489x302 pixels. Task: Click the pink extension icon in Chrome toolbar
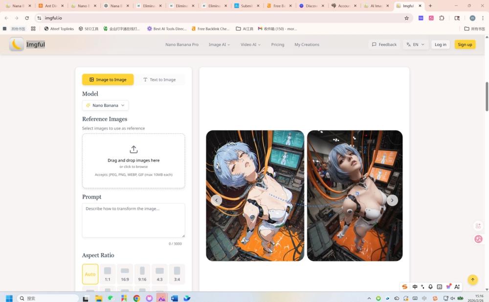(x=431, y=18)
